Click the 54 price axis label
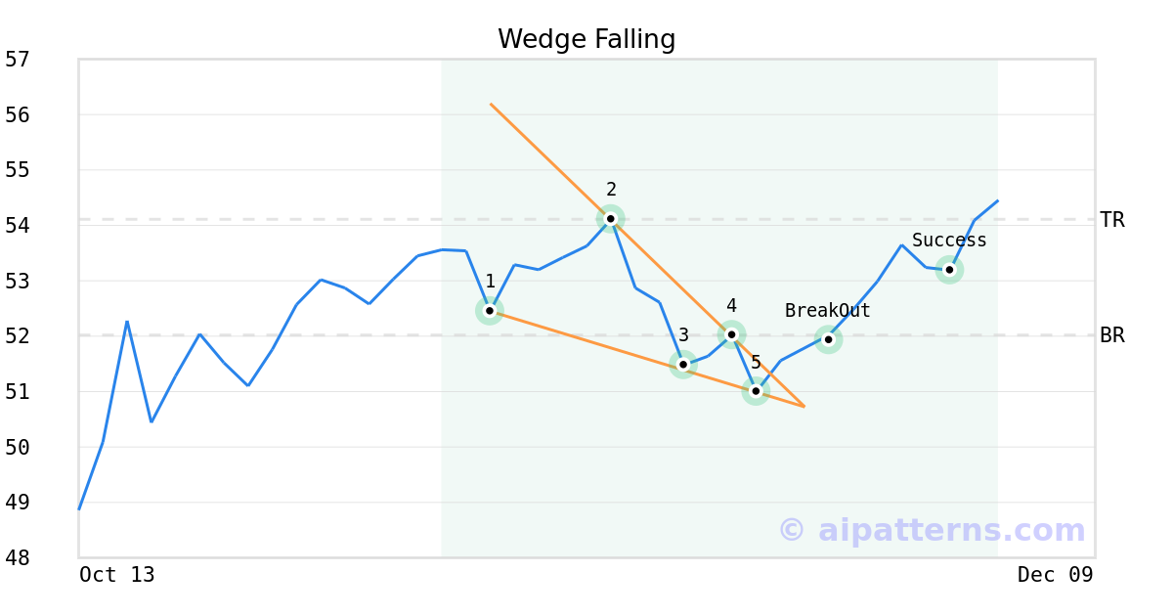Viewport: 1173px width, 616px height. (18, 226)
